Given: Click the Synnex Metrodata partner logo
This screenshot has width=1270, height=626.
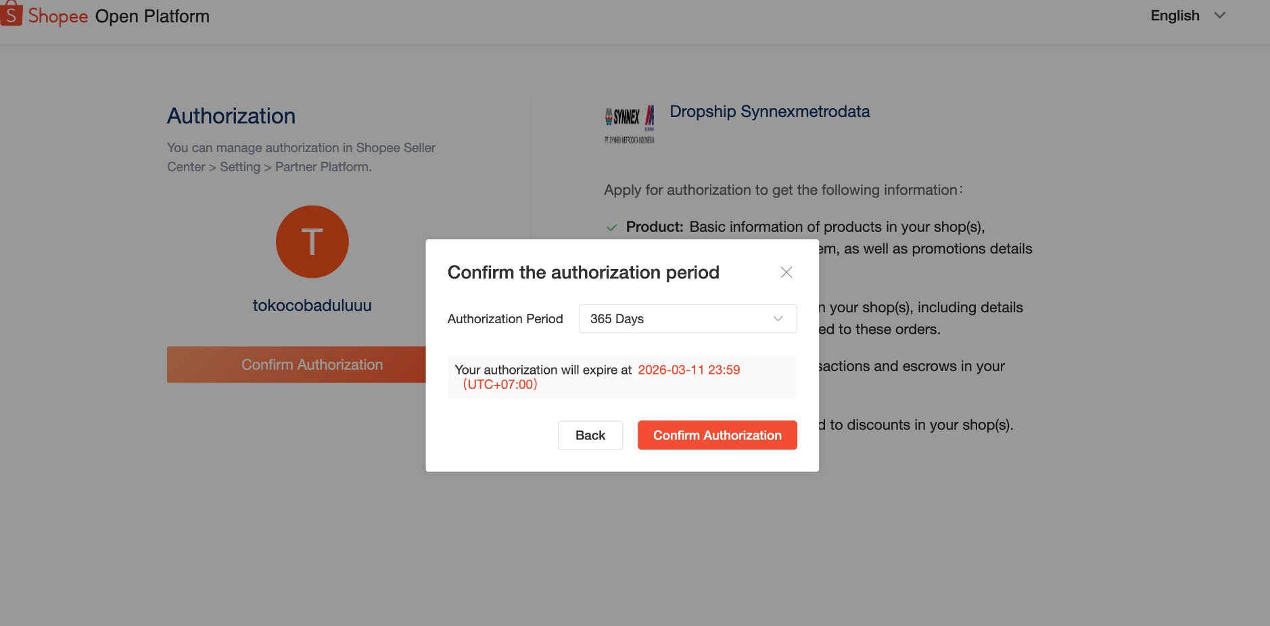Looking at the screenshot, I should 630,123.
